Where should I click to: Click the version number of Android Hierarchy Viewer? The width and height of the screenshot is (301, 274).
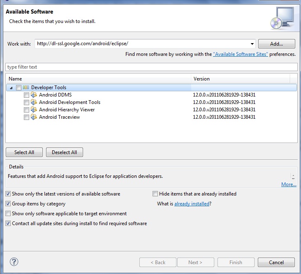click(224, 110)
